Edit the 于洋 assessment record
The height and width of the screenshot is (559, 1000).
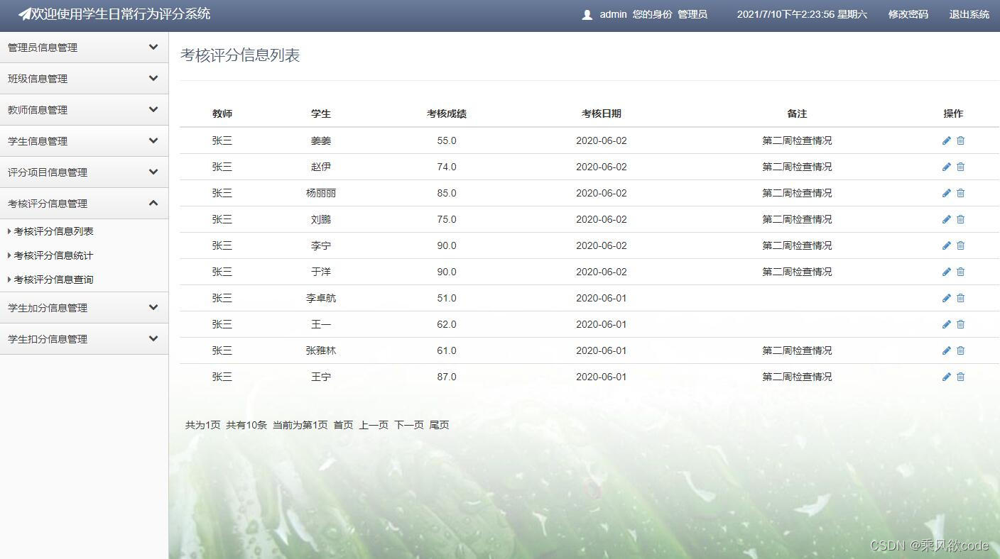click(946, 272)
